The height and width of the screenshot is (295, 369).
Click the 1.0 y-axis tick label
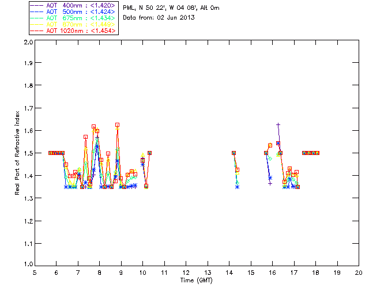[x=28, y=264]
